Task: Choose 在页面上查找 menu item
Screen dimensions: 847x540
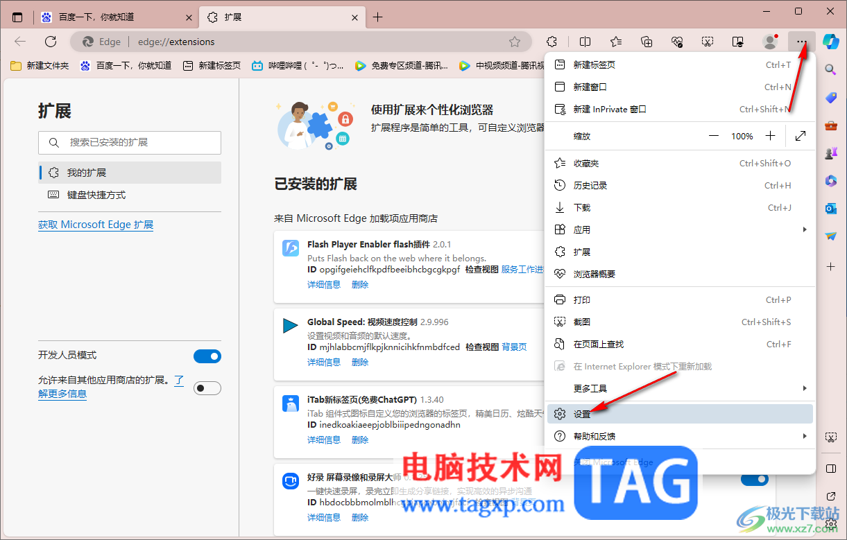Action: [x=680, y=344]
